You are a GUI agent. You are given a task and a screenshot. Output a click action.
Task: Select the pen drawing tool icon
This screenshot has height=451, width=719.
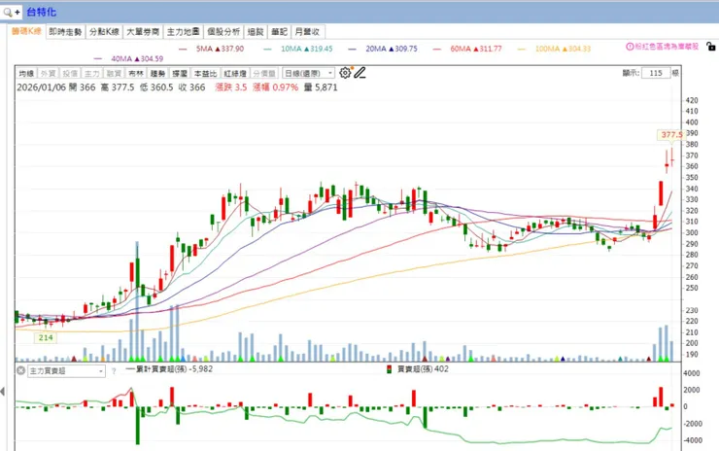pos(359,73)
